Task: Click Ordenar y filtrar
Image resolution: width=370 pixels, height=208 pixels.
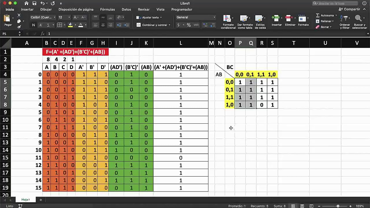Action: [345, 22]
